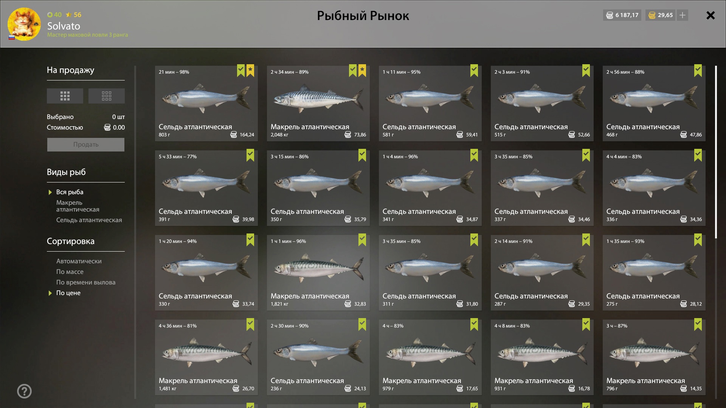The height and width of the screenshot is (408, 726).
Task: Click the gold coins balance 29,65
Action: (x=661, y=15)
